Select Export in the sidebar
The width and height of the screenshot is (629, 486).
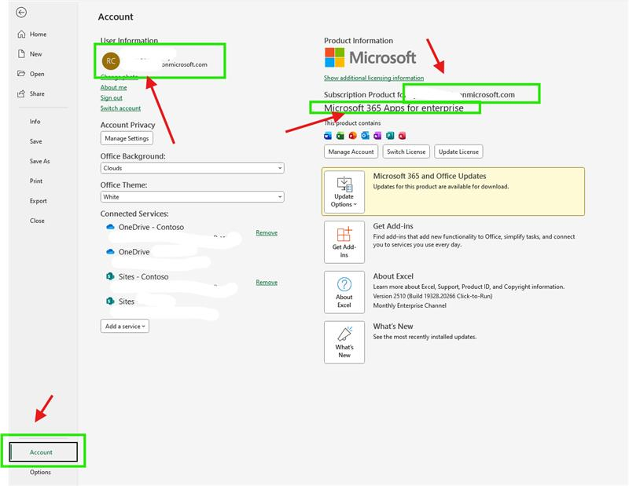click(x=38, y=201)
